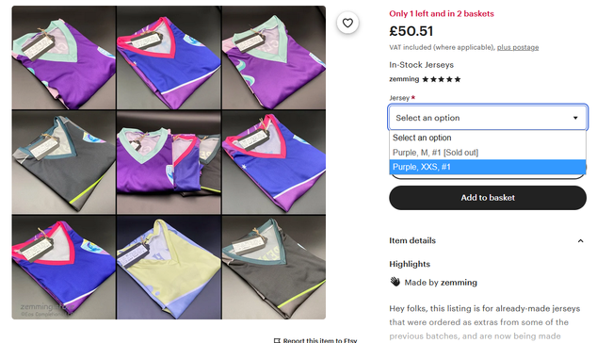
Task: Click the Jersey dropdown arrow
Action: [x=575, y=118]
